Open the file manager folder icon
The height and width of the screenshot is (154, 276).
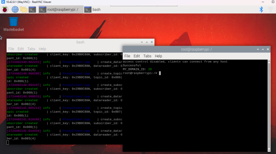(23, 10)
